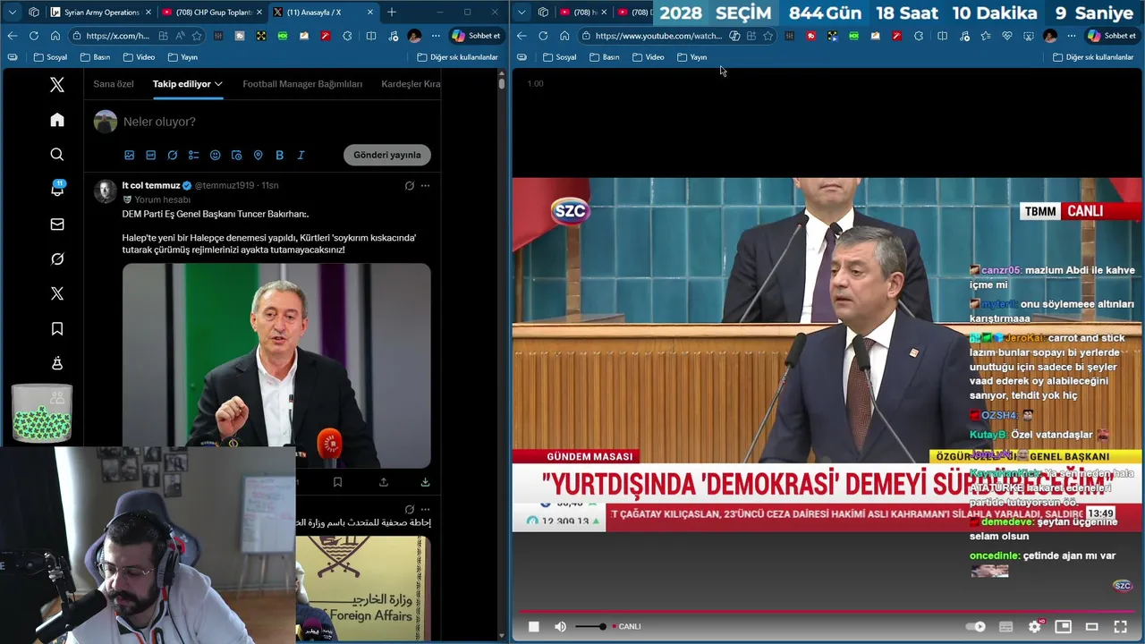Open Sohbet et Copilot in right browser
Screen dimensions: 1145x644
(x=1110, y=36)
